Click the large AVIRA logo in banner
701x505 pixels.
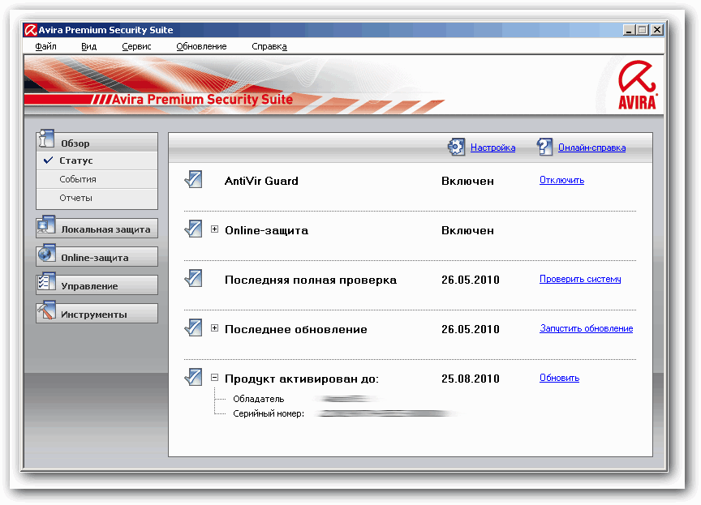[638, 85]
